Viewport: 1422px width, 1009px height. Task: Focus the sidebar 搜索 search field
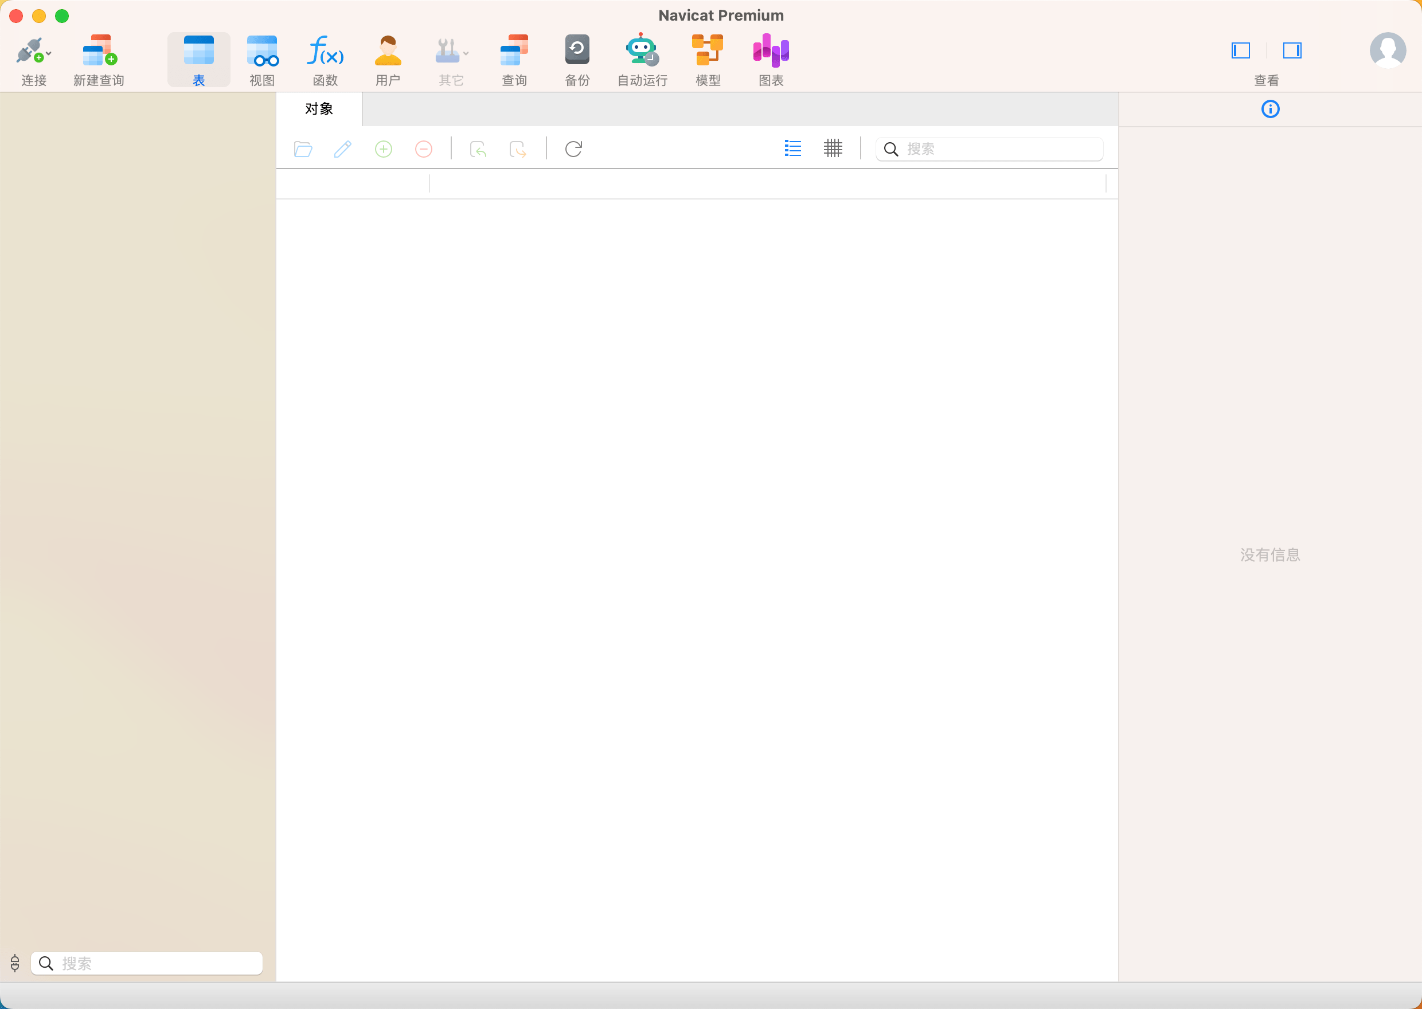[147, 963]
